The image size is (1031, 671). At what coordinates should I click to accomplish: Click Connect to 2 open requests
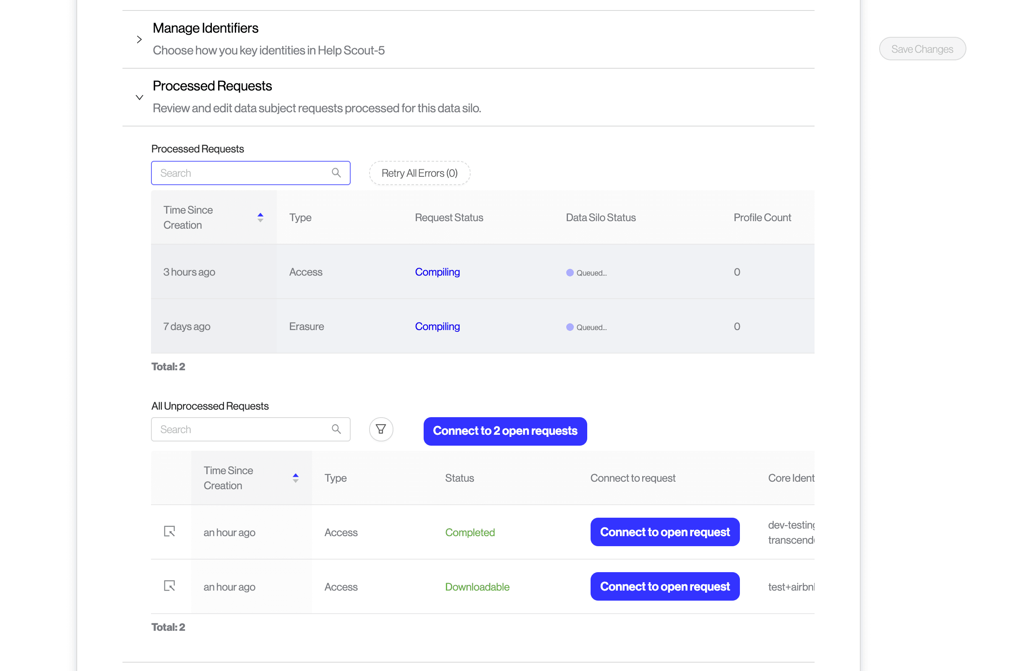click(505, 431)
